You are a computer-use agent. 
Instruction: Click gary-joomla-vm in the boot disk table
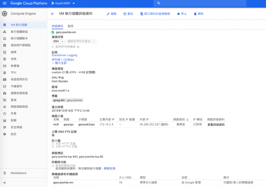(x=63, y=183)
